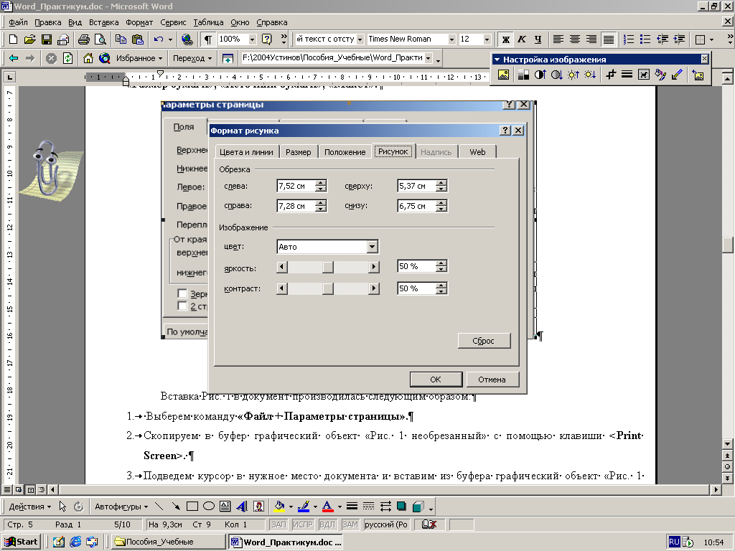Switch to the Размер tab
The image size is (735, 551).
[x=298, y=152]
